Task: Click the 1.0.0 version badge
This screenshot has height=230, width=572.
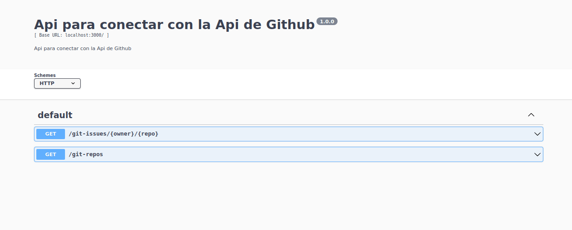Action: tap(327, 21)
